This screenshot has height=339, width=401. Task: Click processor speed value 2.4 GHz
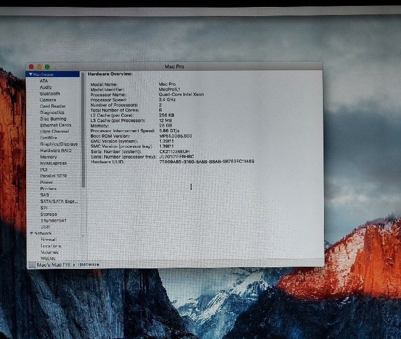coord(167,100)
